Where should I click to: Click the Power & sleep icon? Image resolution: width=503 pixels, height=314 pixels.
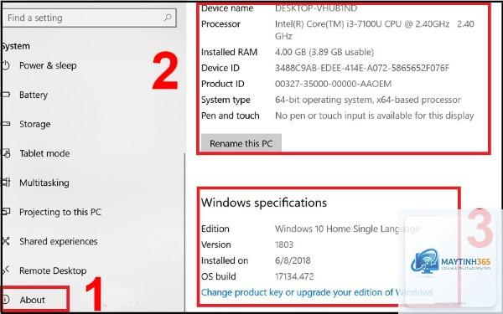pos(6,65)
